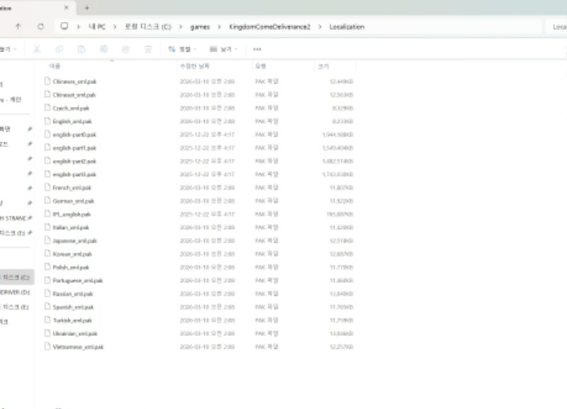Open the Sort (정렬) dropdown
The image size is (567, 409).
[183, 49]
